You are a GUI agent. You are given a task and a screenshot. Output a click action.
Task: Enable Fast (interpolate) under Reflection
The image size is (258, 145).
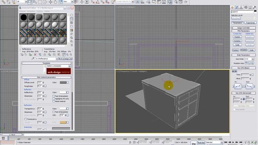tap(54, 96)
